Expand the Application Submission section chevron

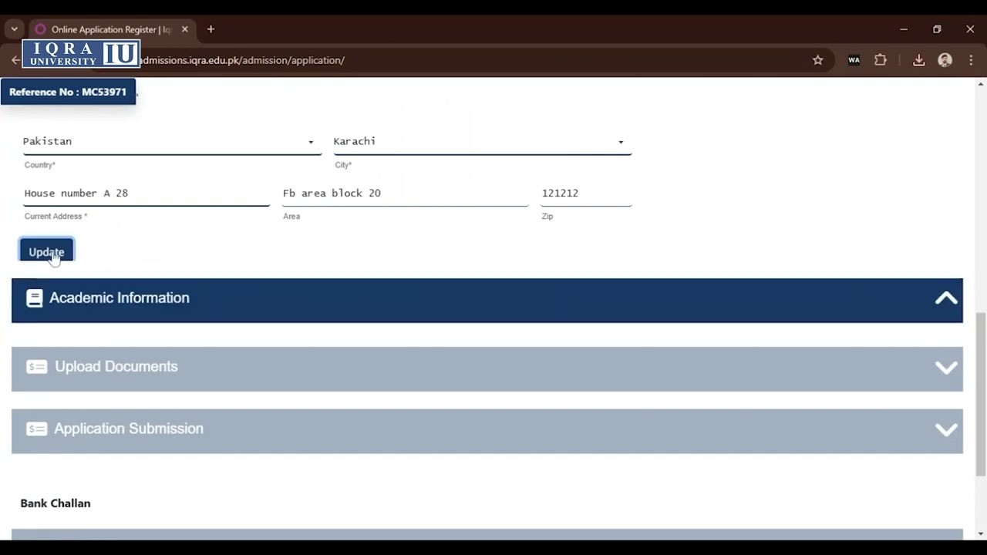pyautogui.click(x=946, y=430)
